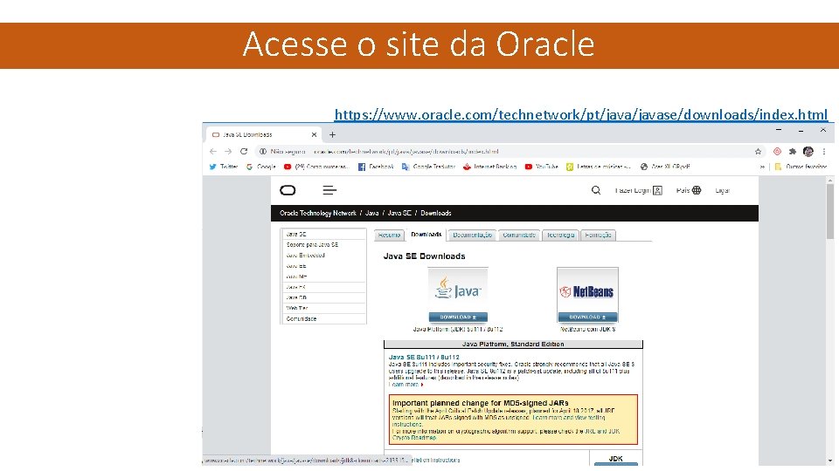The image size is (839, 471).
Task: Click the Java logo thumbnail
Action: pyautogui.click(x=458, y=289)
